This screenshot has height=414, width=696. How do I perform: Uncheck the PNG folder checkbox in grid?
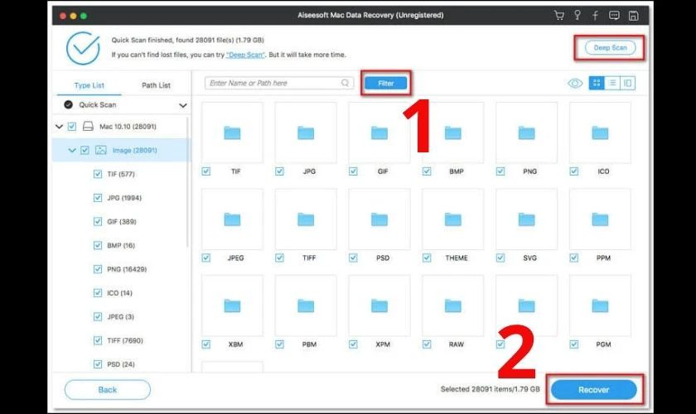tap(500, 171)
